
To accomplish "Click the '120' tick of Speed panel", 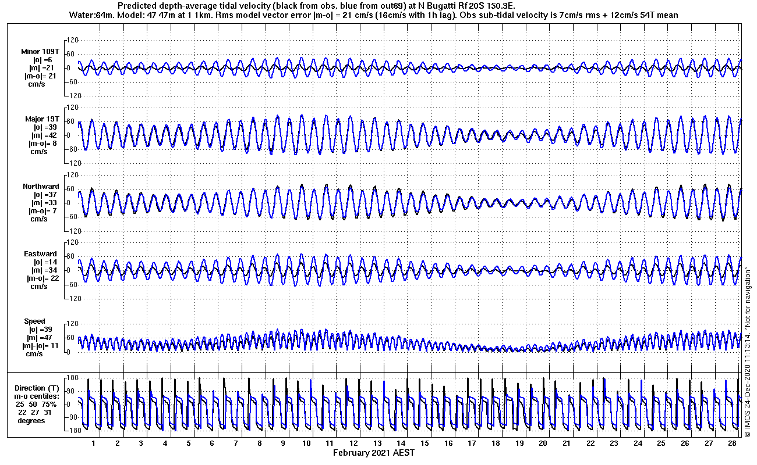I will click(x=72, y=324).
